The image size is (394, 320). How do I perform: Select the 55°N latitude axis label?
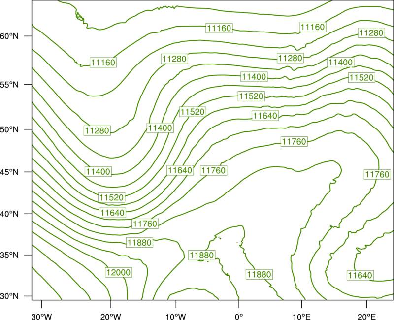(x=9, y=85)
